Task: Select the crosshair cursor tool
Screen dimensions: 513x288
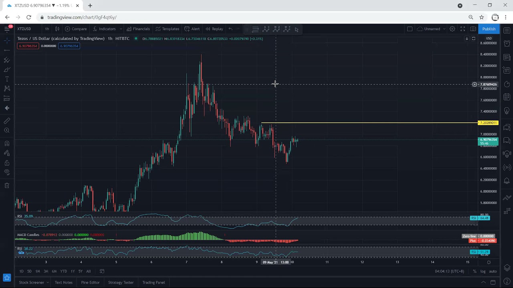Action: click(7, 40)
